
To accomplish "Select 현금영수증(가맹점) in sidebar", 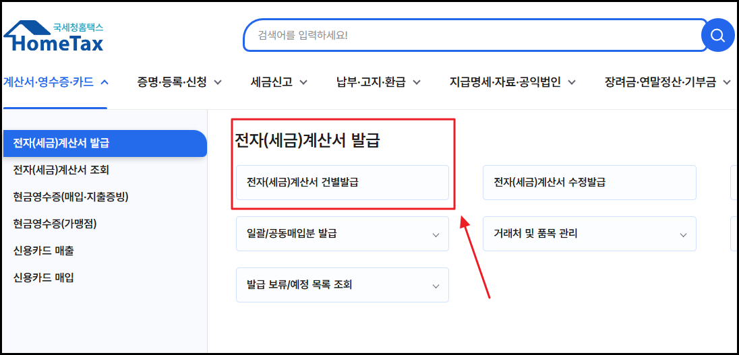I will tap(55, 224).
